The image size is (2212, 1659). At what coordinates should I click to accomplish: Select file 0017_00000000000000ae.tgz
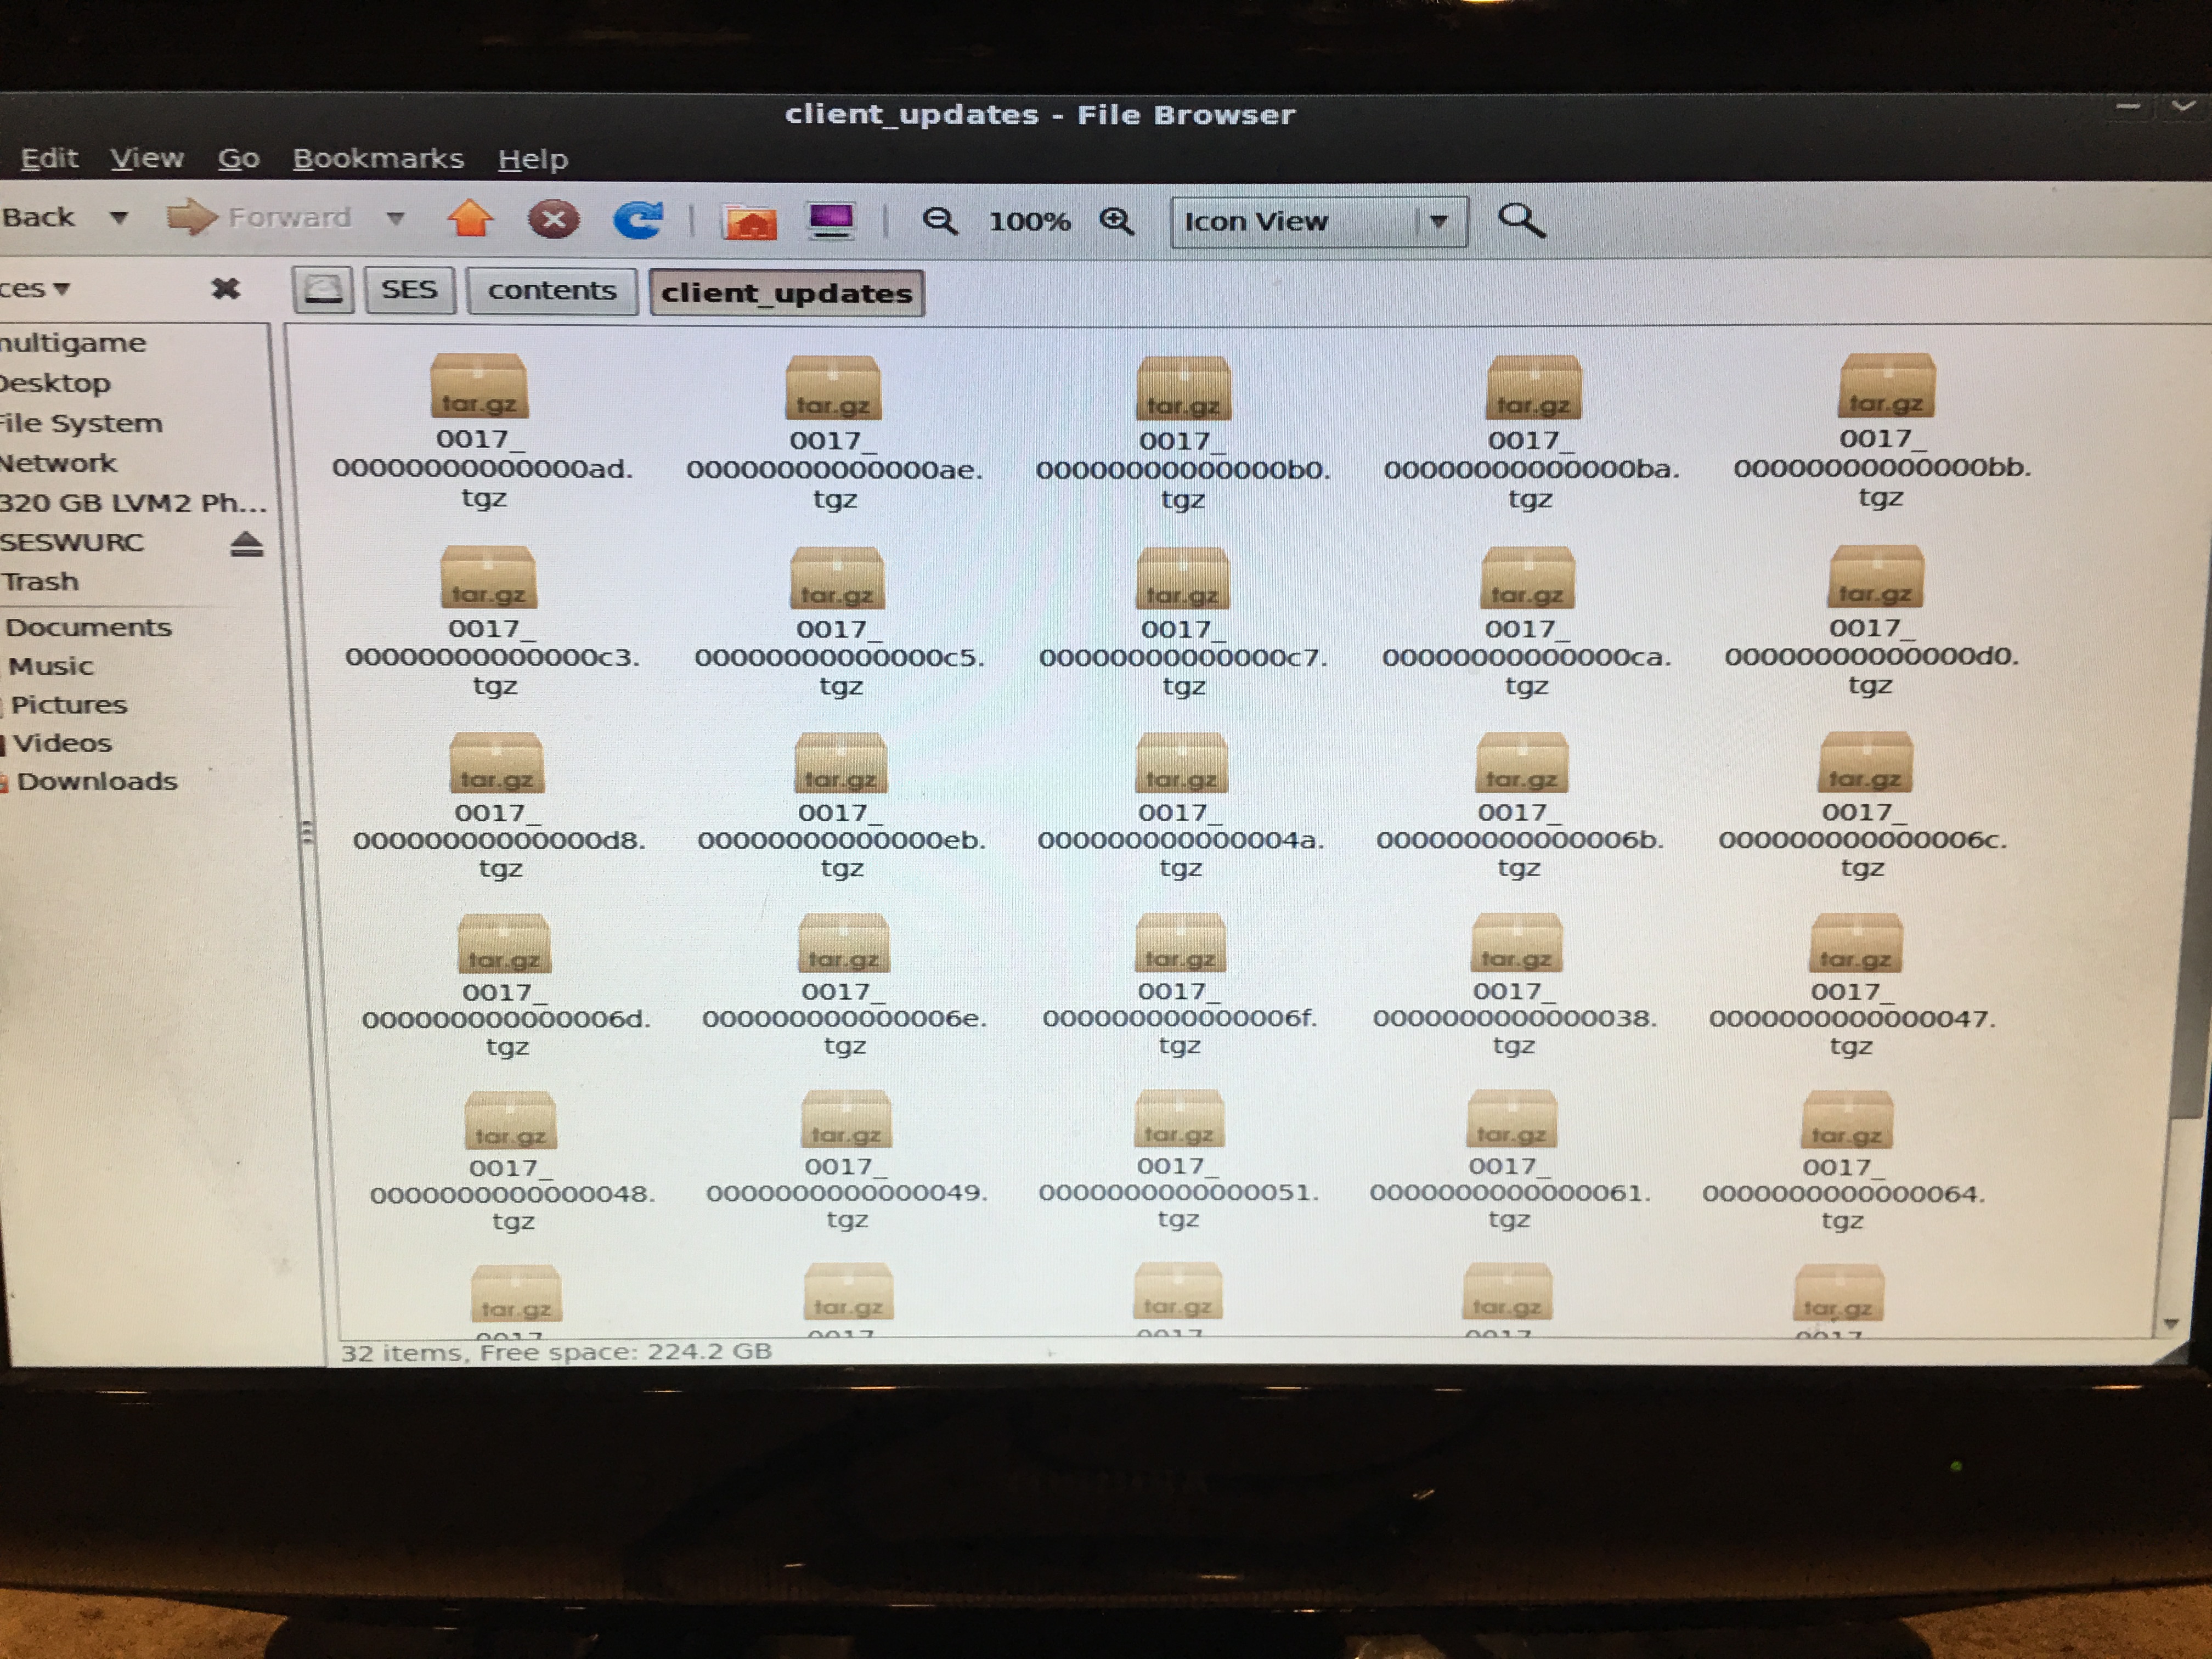click(x=834, y=433)
